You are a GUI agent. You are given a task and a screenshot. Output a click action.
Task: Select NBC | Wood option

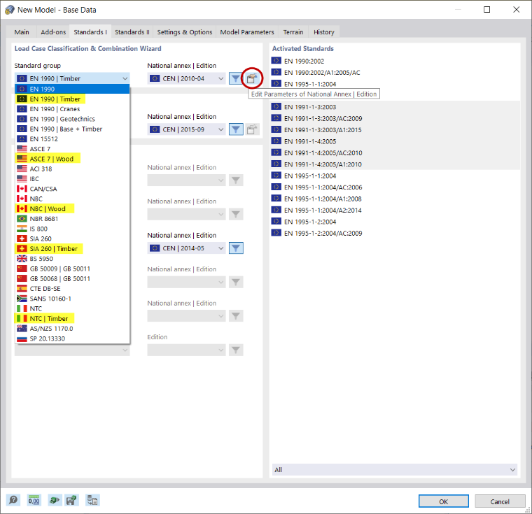(72, 209)
